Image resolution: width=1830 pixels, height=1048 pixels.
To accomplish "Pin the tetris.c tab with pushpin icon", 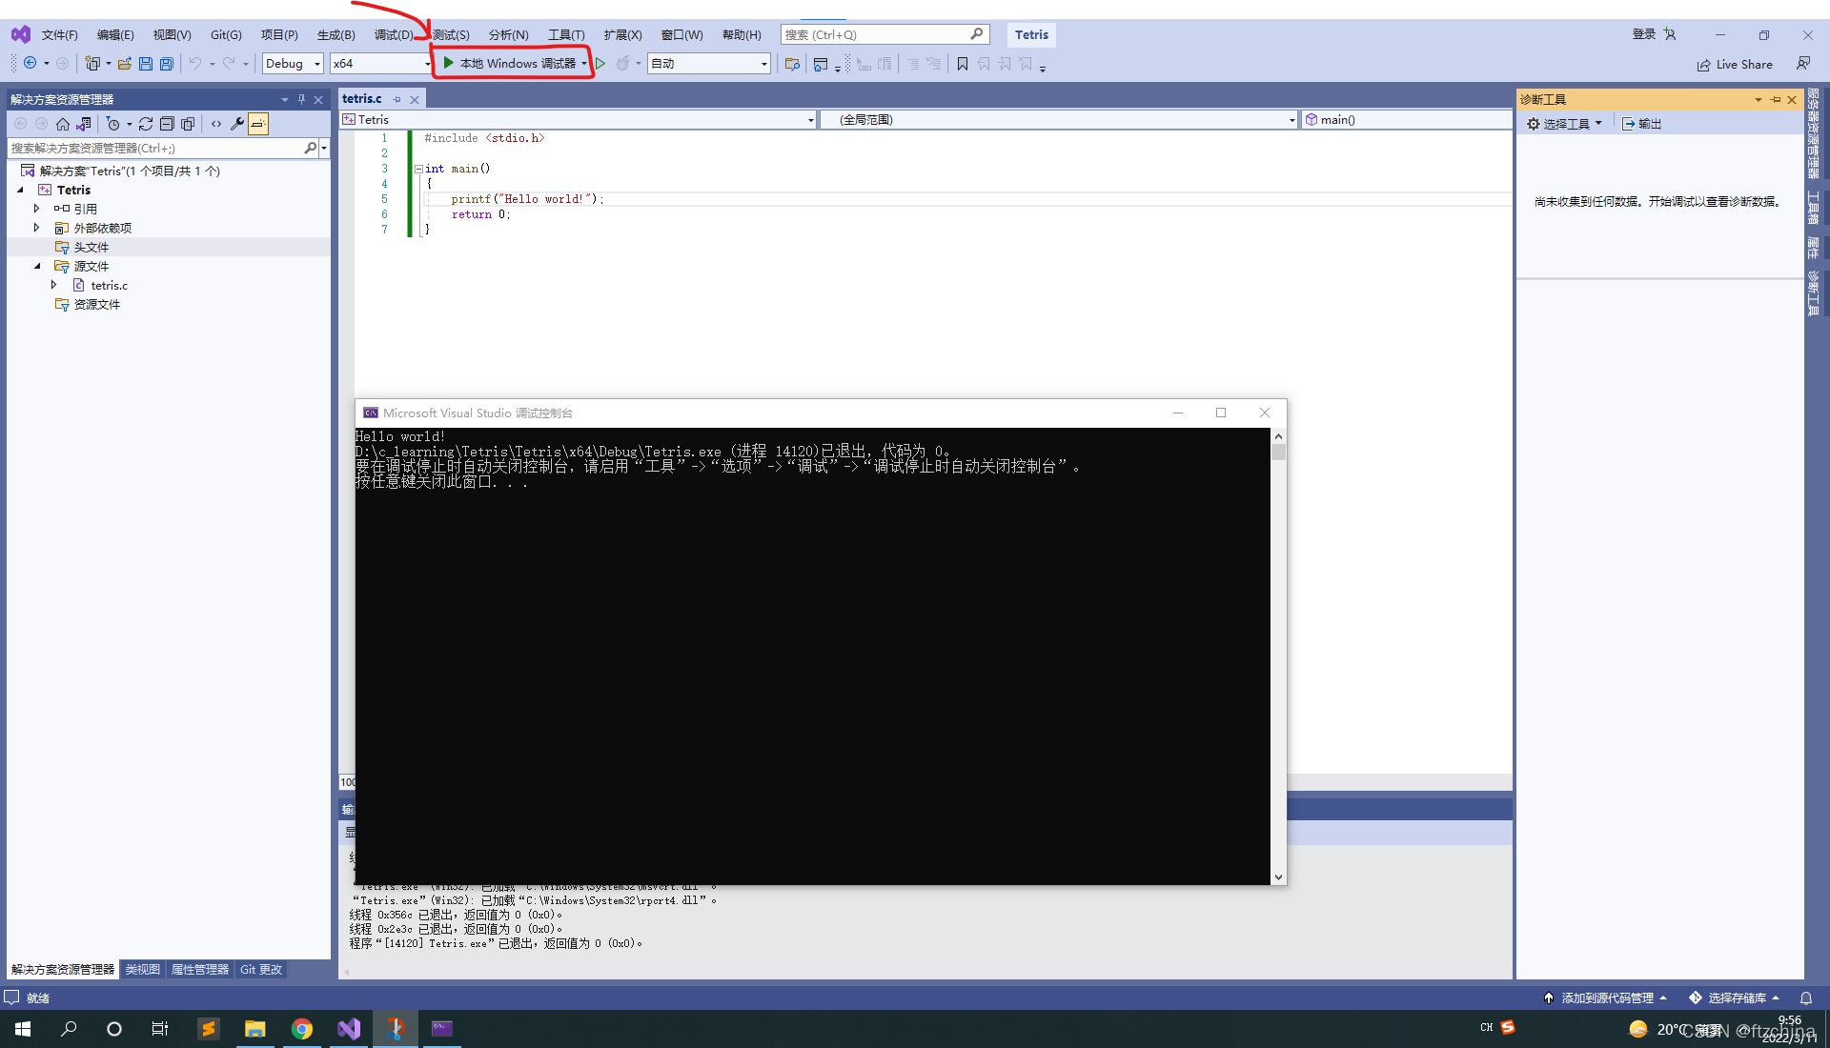I will [397, 99].
